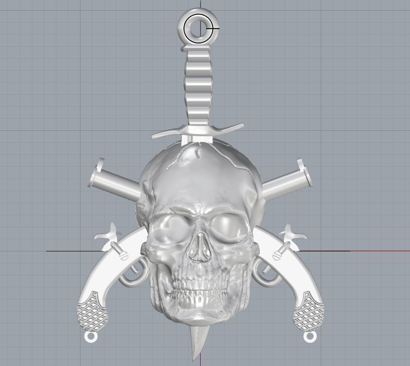Click the slotted screw on right pistol

277,255
